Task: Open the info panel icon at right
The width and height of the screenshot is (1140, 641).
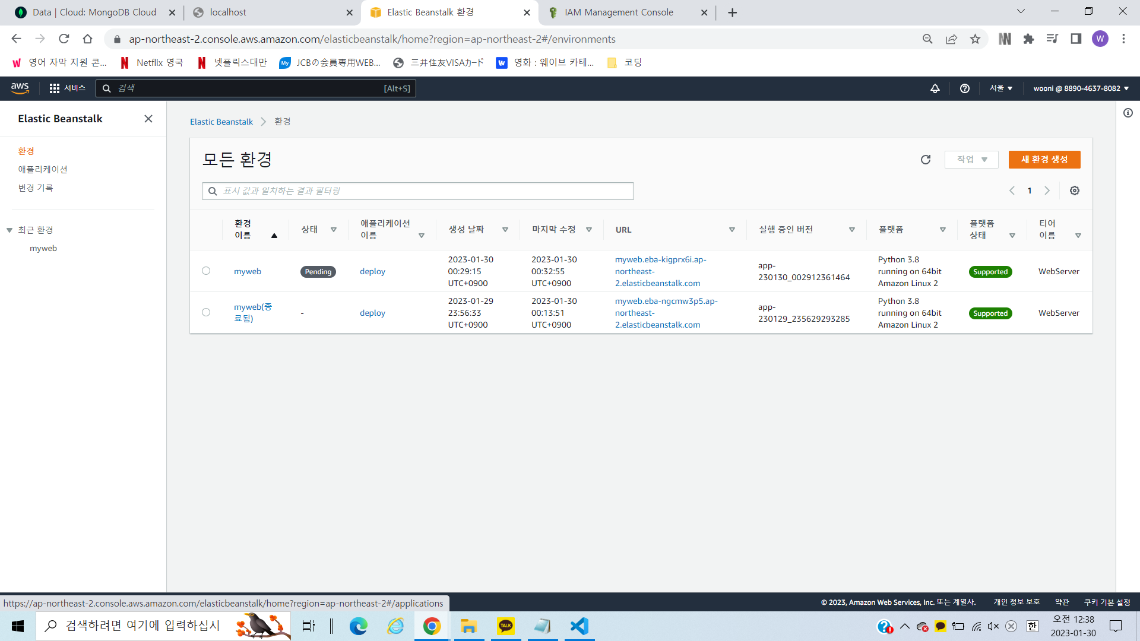Action: click(1128, 113)
